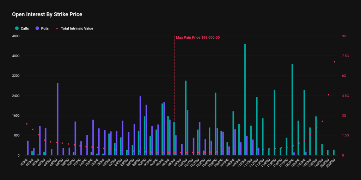This screenshot has height=180, width=361.
Task: Toggle the Puts legend entry
Action: pos(42,28)
